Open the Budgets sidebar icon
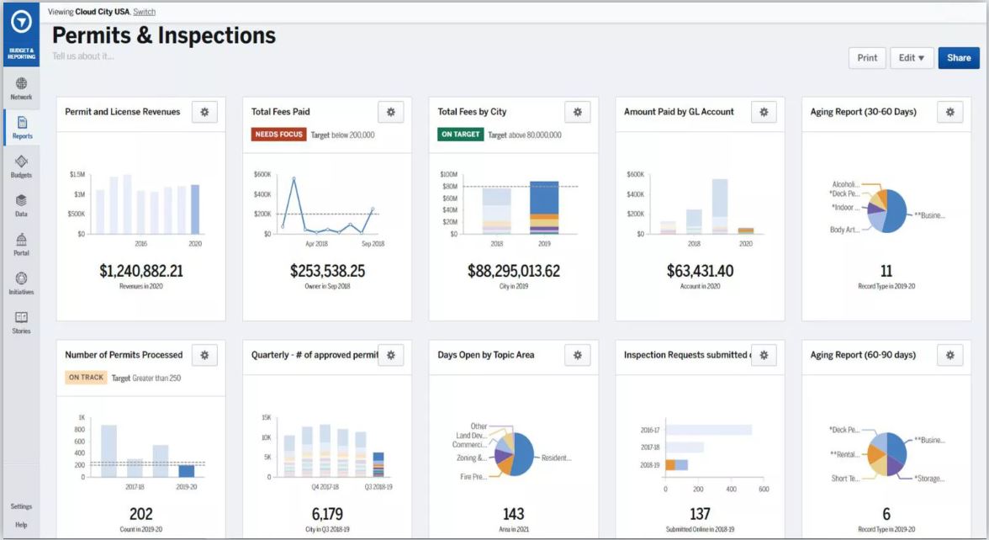Viewport: 989px width, 540px height. click(x=21, y=166)
